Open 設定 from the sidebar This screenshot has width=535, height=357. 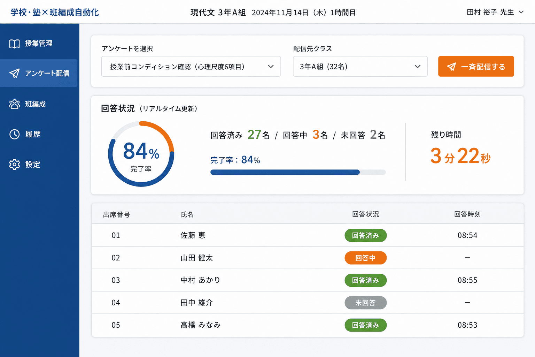tap(39, 164)
